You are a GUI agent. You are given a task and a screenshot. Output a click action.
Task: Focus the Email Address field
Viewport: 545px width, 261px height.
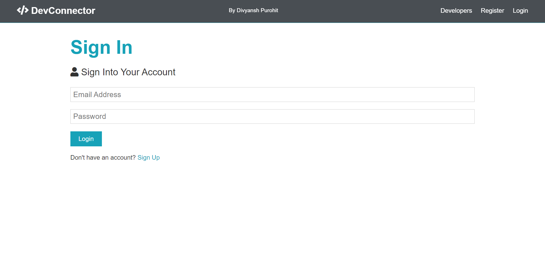272,95
